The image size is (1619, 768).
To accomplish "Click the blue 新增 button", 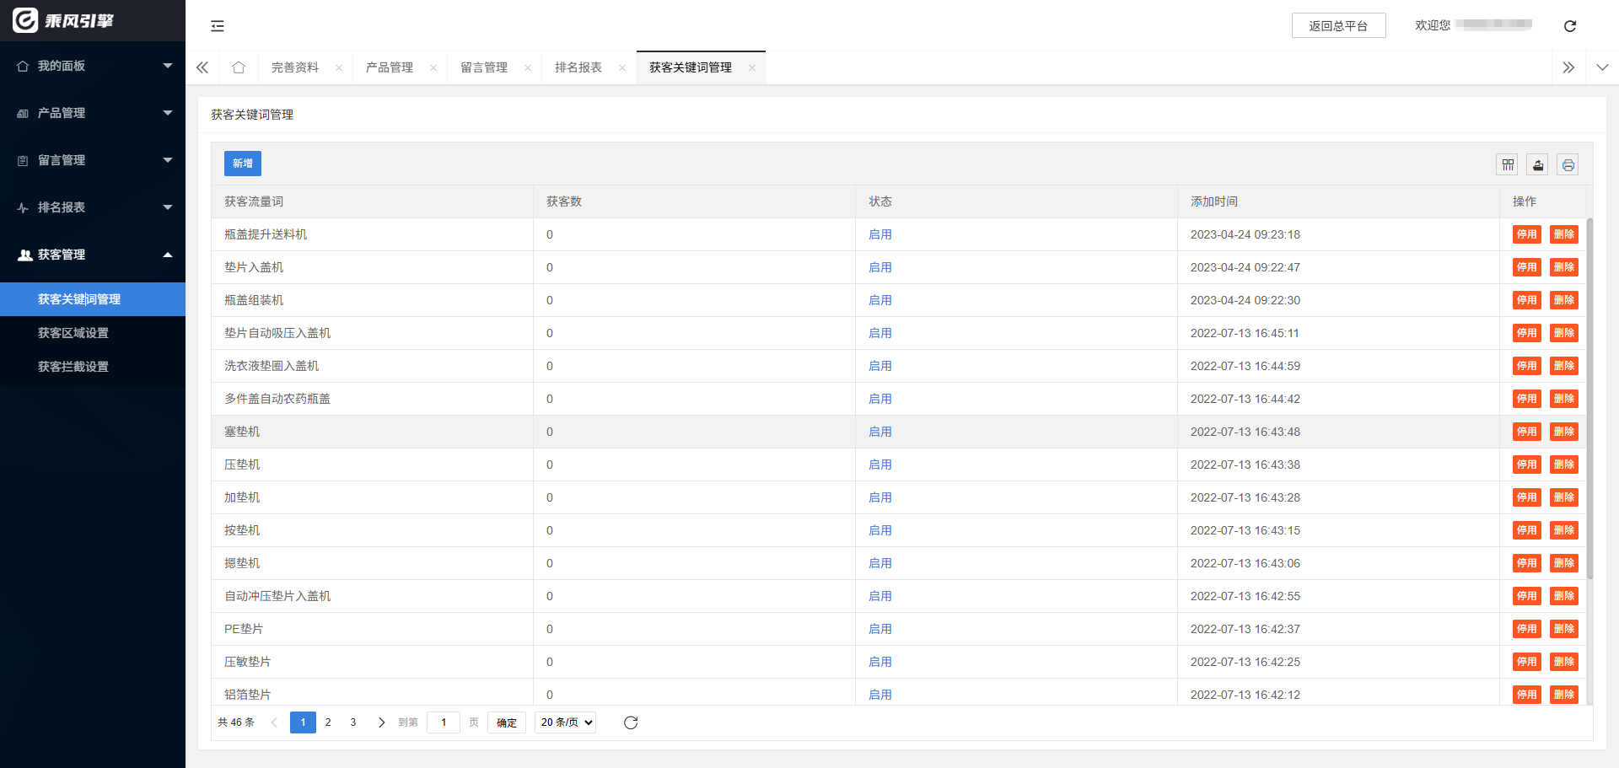I will pyautogui.click(x=243, y=164).
